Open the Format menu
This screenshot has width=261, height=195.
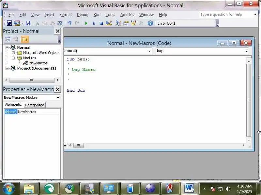point(66,15)
